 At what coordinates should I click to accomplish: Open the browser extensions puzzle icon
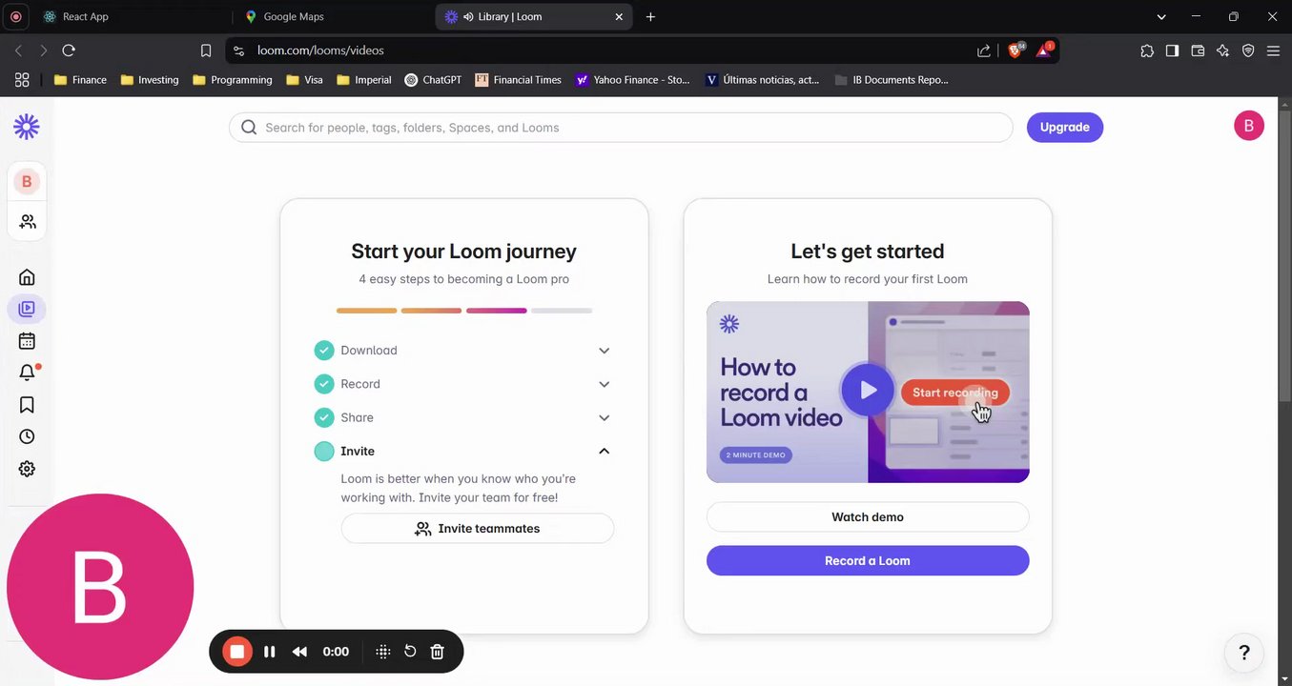click(x=1147, y=50)
